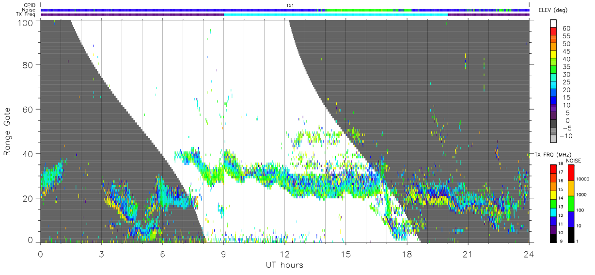Click the 100 tick label on Range Gate axis
Image resolution: width=595 pixels, height=275 pixels.
26,23
